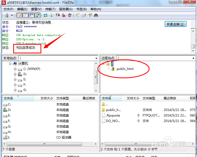Open the 编辑(E) menu
This screenshot has height=157, width=197.
(22, 9)
